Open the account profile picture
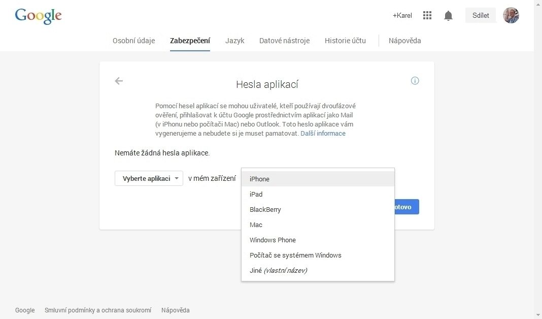 pos(511,15)
